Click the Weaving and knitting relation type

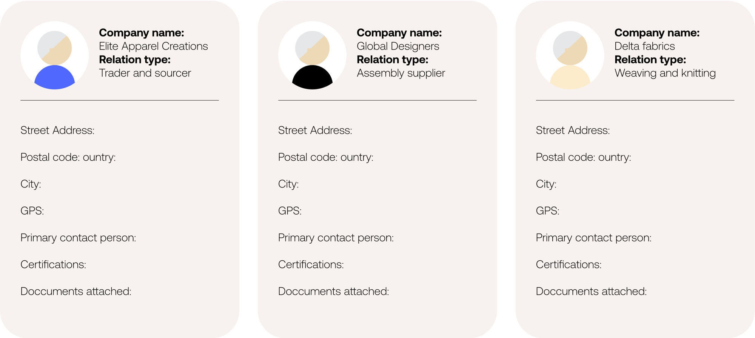665,73
